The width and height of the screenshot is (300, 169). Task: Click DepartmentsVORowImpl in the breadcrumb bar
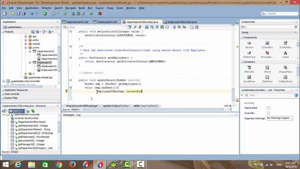click(82, 106)
